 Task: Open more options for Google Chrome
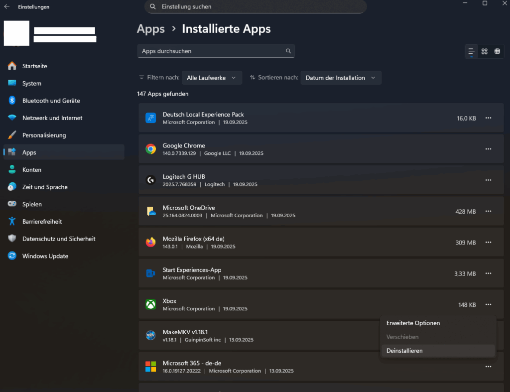[488, 149]
